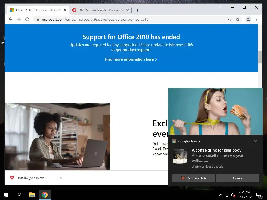Switch to the 2022 Subaru Forester Reviews tab
This screenshot has height=200, width=267.
pos(100,10)
